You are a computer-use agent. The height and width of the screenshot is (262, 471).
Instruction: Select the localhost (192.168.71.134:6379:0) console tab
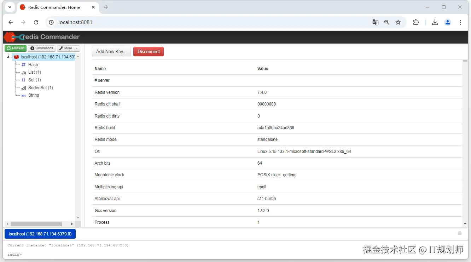[x=40, y=234]
